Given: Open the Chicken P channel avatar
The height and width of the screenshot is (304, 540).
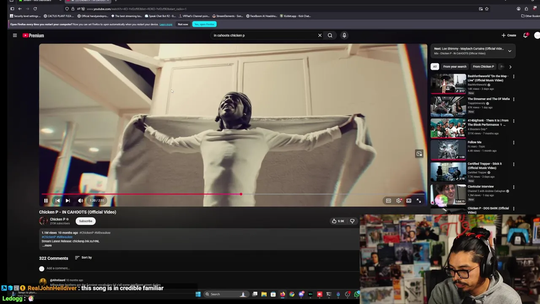Looking at the screenshot, I should click(x=43, y=221).
